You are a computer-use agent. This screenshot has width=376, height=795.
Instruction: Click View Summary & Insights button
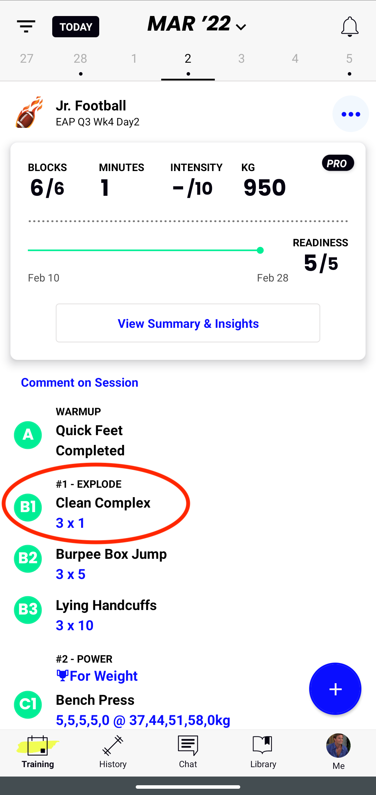point(188,323)
